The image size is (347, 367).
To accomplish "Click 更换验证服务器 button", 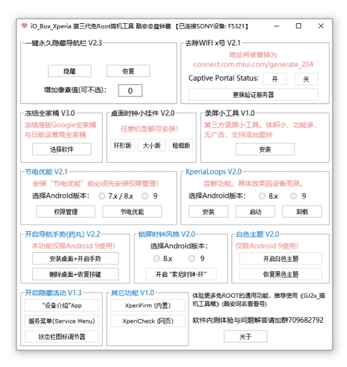I will click(x=253, y=95).
